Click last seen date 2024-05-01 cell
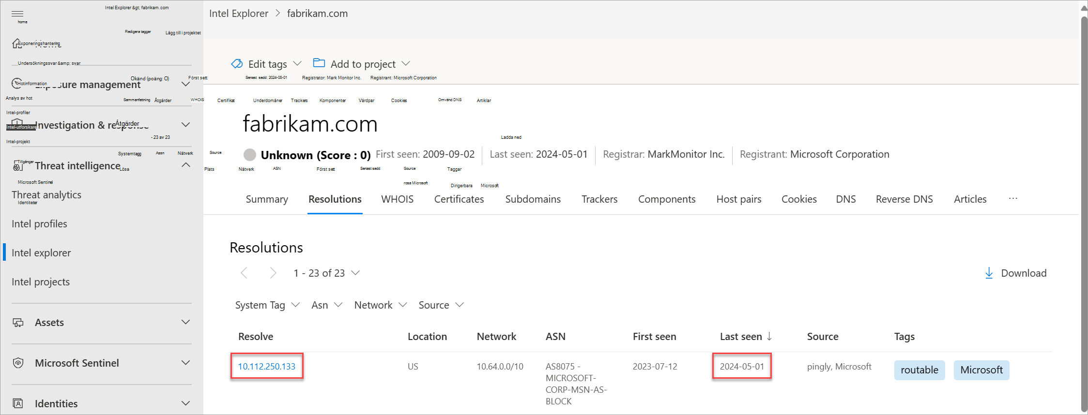Viewport: 1088px width, 415px height. (x=742, y=367)
